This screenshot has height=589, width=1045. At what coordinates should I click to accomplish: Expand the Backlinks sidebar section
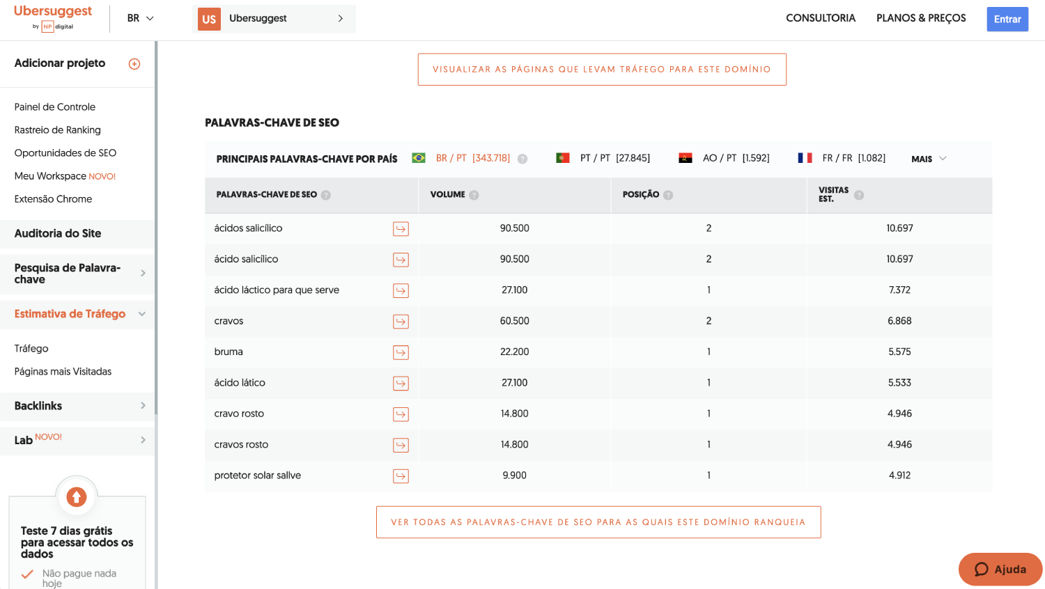[x=77, y=406]
